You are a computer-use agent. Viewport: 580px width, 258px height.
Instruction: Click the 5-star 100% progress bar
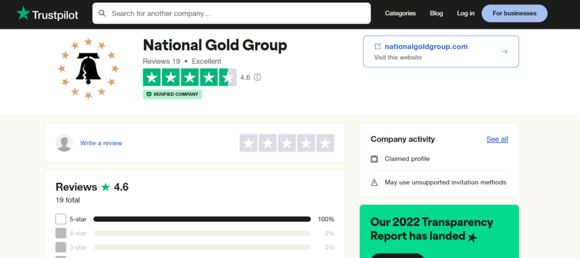click(202, 219)
